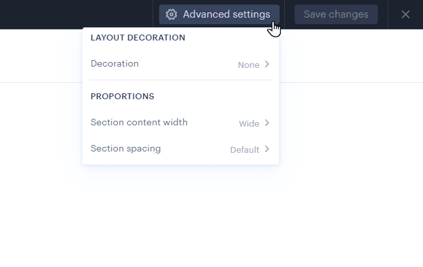The height and width of the screenshot is (267, 423).
Task: Expand the spacing value showing Default
Action: coord(245,150)
